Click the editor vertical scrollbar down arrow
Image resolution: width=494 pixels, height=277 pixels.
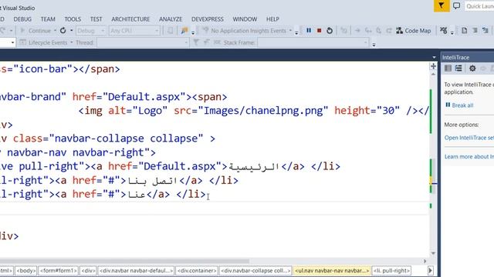click(433, 253)
